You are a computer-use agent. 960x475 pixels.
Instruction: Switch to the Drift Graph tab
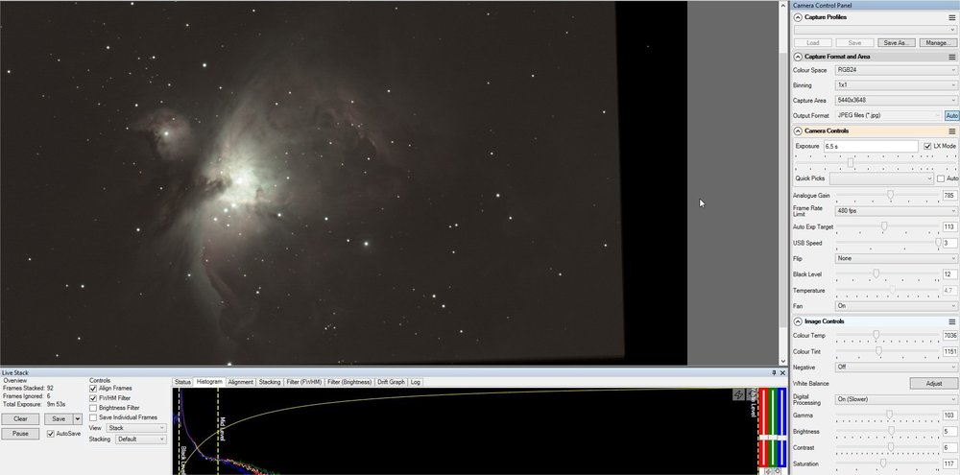pos(392,383)
